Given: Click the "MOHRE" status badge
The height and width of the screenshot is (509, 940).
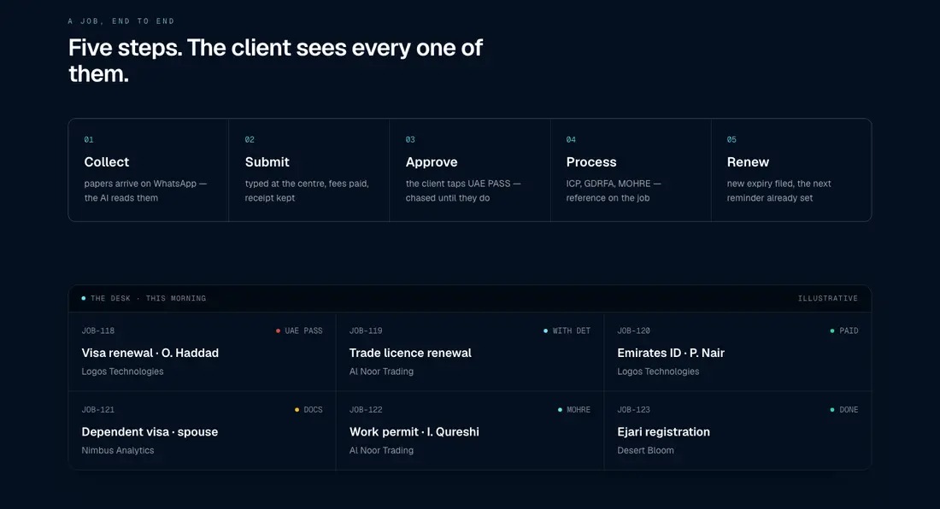Looking at the screenshot, I should coord(574,410).
